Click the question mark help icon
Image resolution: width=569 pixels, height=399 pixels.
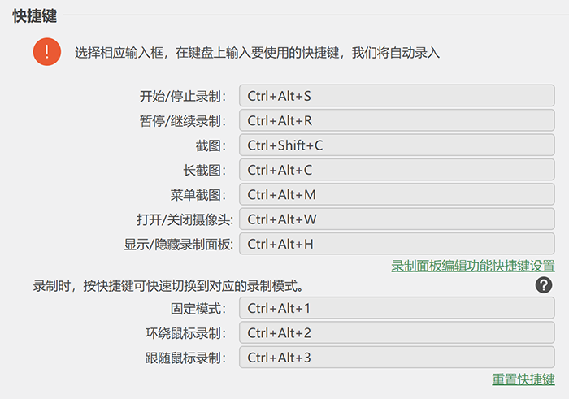(x=544, y=285)
